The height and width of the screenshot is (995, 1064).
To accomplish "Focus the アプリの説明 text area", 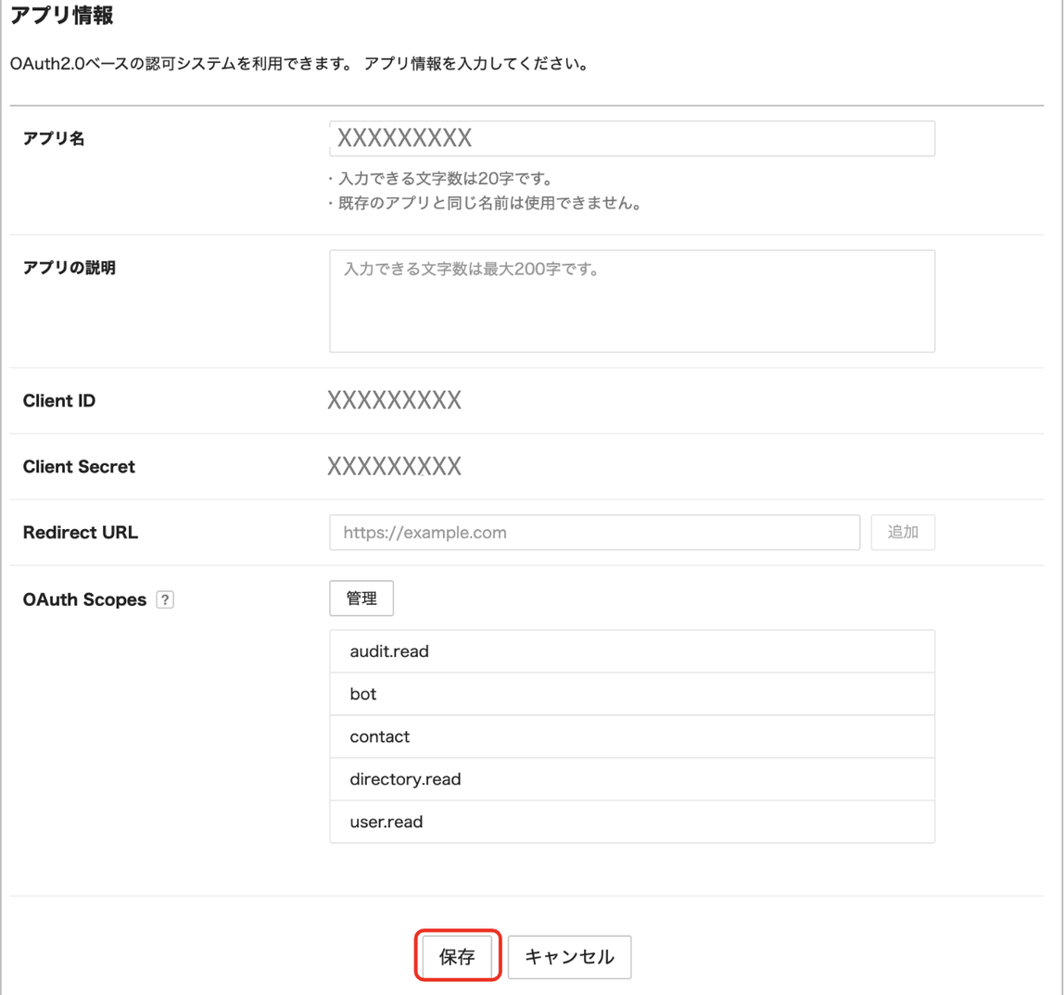I will (632, 301).
